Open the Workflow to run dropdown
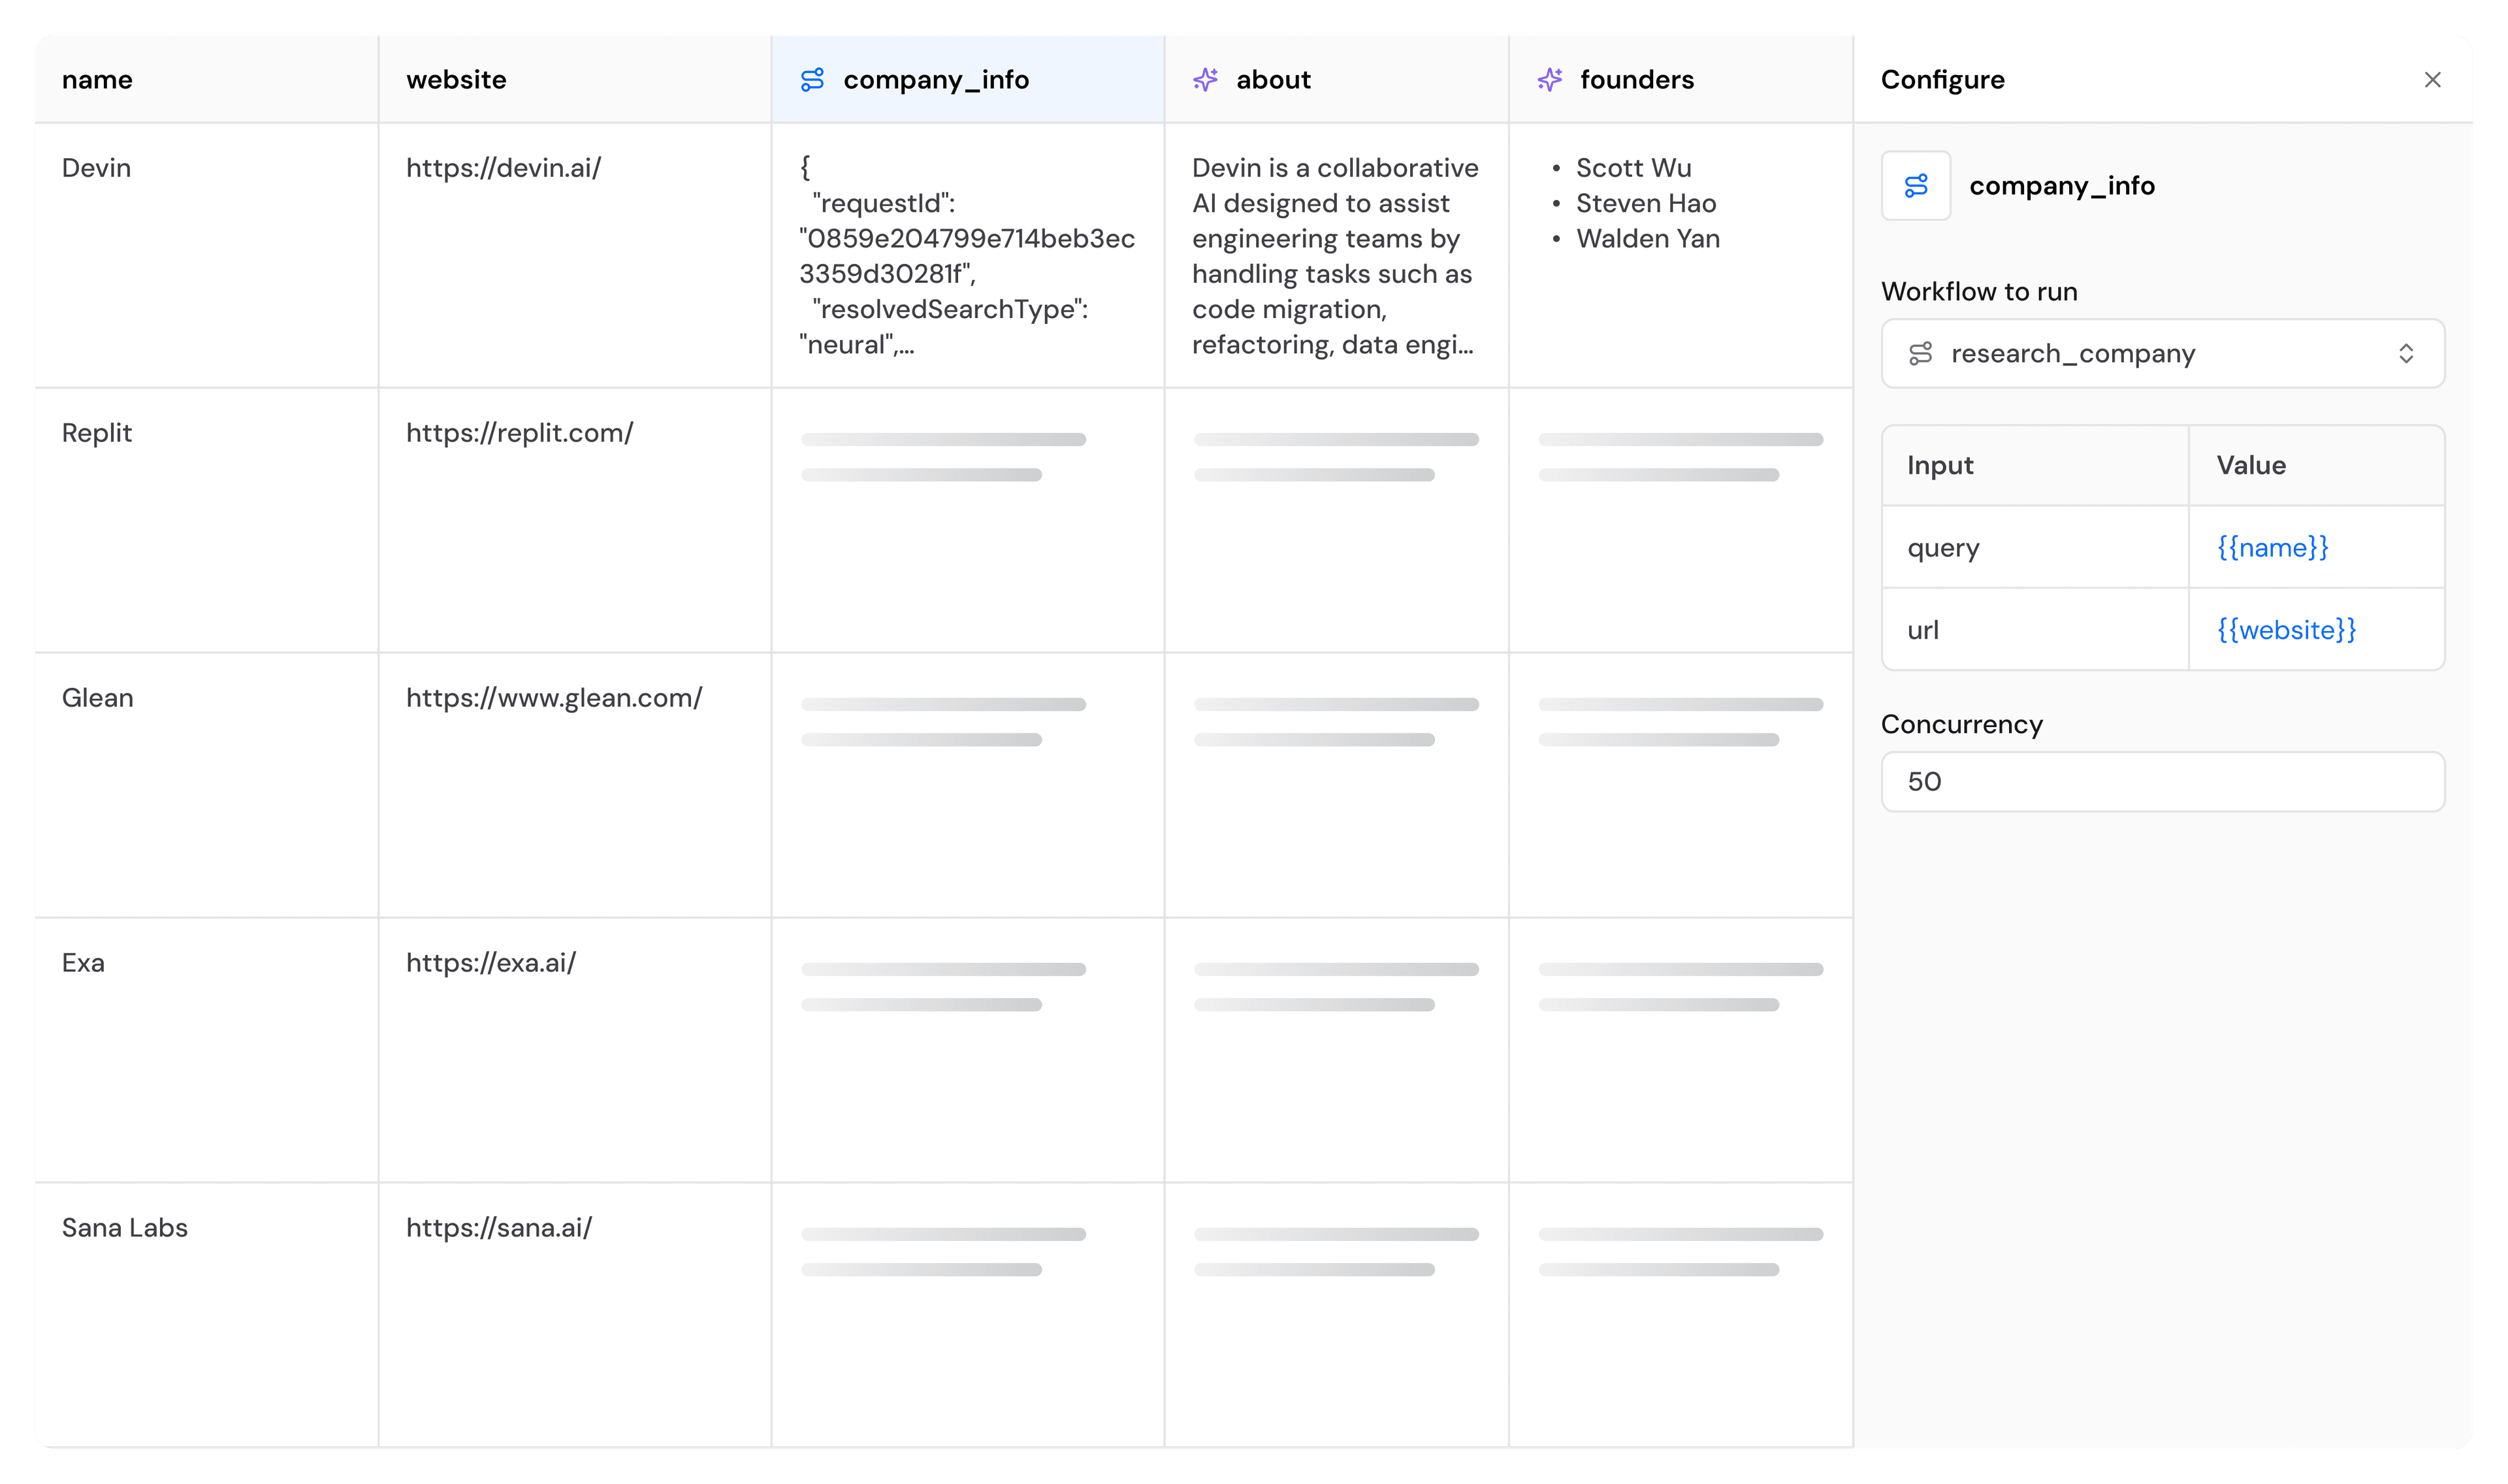This screenshot has width=2508, height=1484. point(2162,354)
